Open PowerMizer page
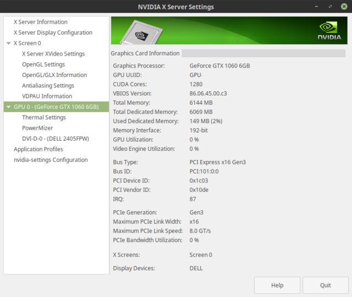The width and height of the screenshot is (352, 297). pyautogui.click(x=37, y=128)
